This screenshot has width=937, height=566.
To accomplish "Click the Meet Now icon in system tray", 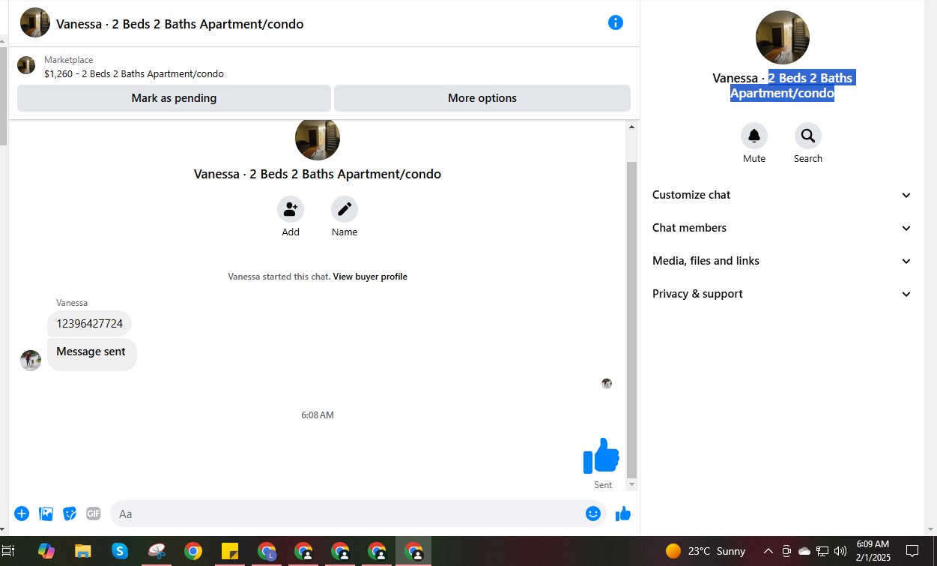I will [786, 551].
